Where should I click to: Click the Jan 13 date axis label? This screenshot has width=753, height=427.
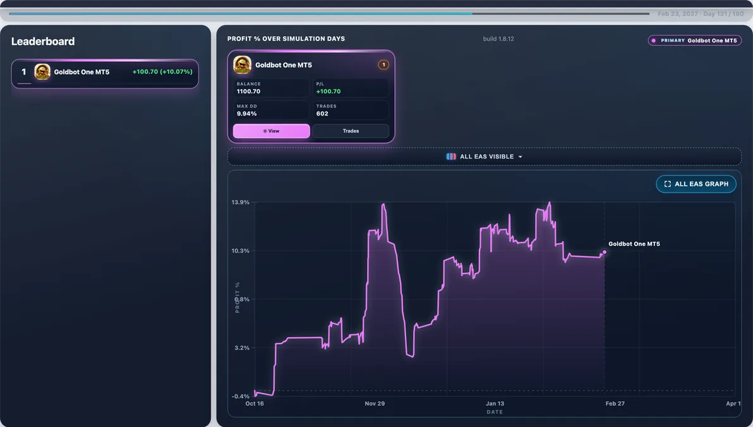(x=495, y=404)
